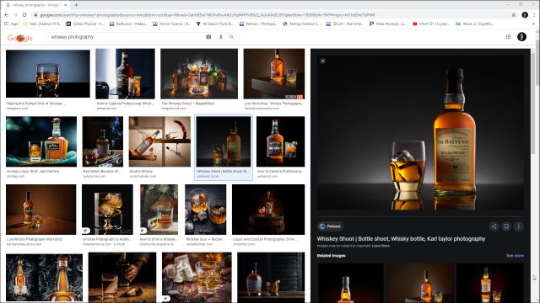Visit Pinterest source button in preview
The width and height of the screenshot is (540, 303).
pos(330,226)
